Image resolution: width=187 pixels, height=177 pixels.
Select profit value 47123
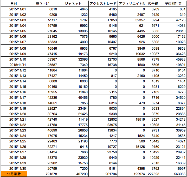click(x=173, y=20)
